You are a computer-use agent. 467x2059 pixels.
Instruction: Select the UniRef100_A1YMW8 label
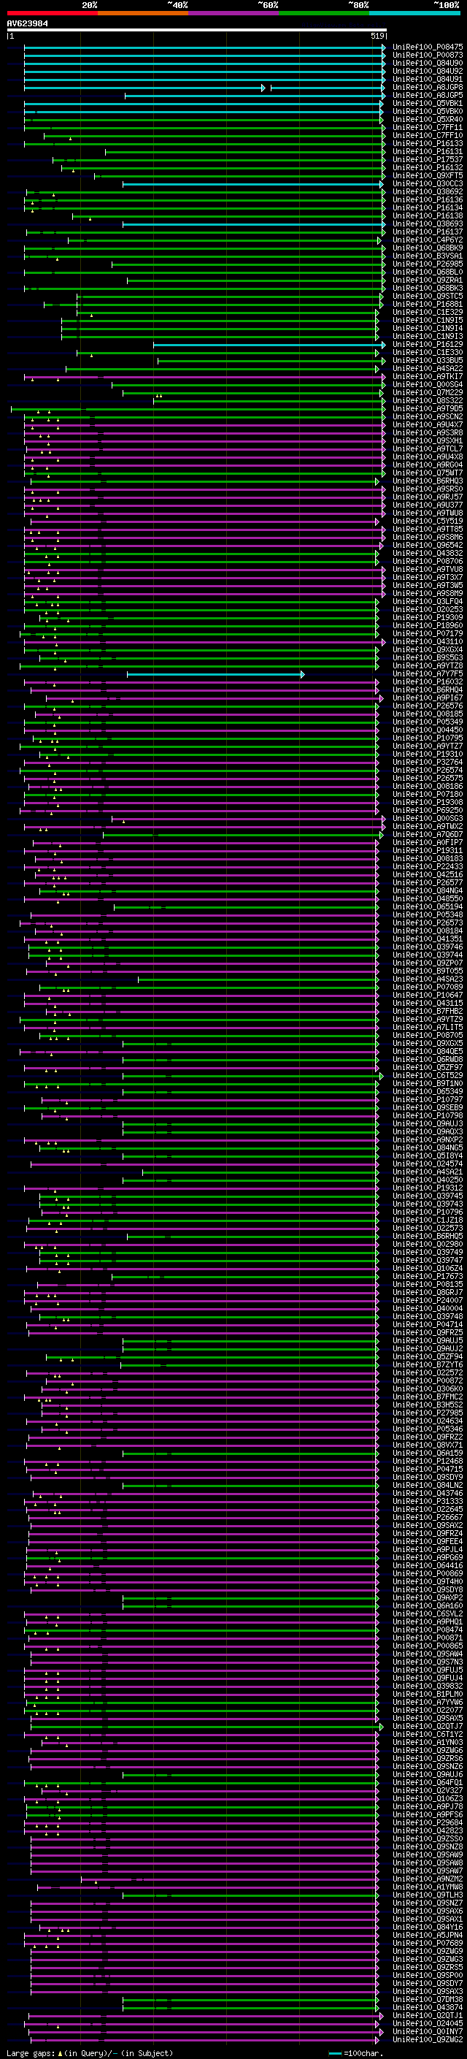click(x=428, y=1887)
